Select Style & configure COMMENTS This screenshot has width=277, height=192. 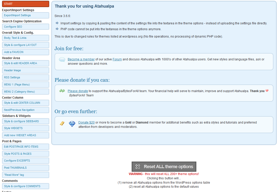click(x=26, y=186)
